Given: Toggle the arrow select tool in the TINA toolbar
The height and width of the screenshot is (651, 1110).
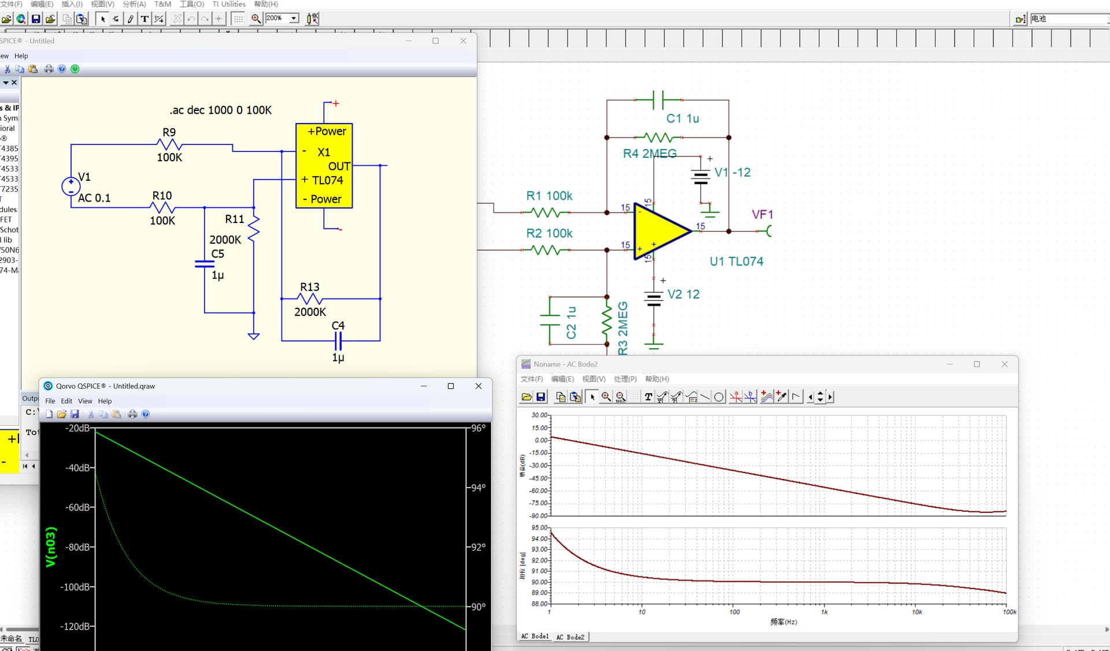Looking at the screenshot, I should coord(102,19).
